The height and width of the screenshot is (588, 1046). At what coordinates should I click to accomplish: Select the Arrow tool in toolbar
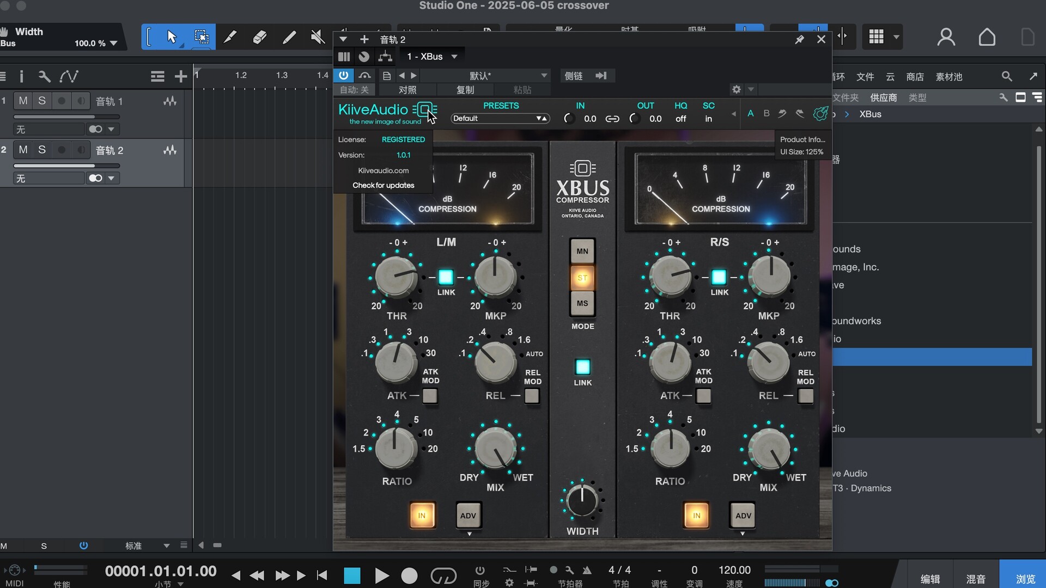[x=172, y=37]
